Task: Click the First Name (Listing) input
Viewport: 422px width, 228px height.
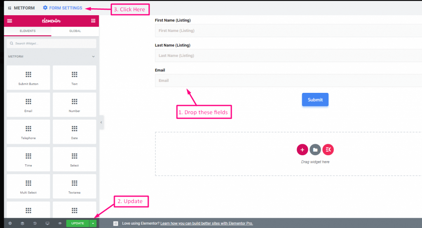Action: (288, 30)
